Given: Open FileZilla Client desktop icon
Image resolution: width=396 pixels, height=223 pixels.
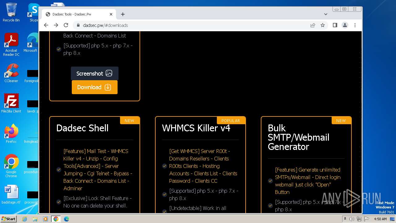Looking at the screenshot, I should pos(11,103).
